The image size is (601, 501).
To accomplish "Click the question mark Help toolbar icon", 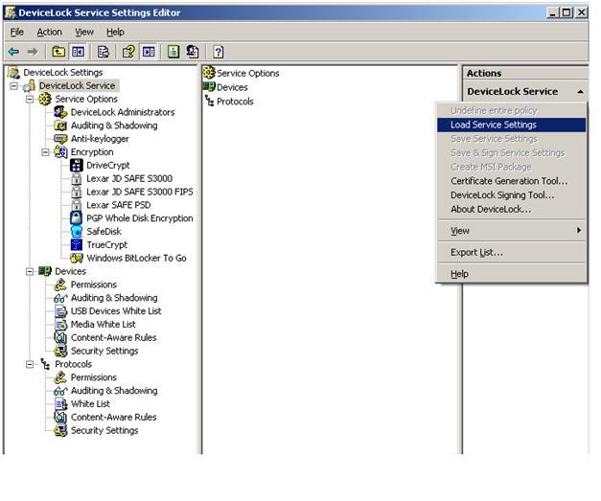I will click(219, 52).
